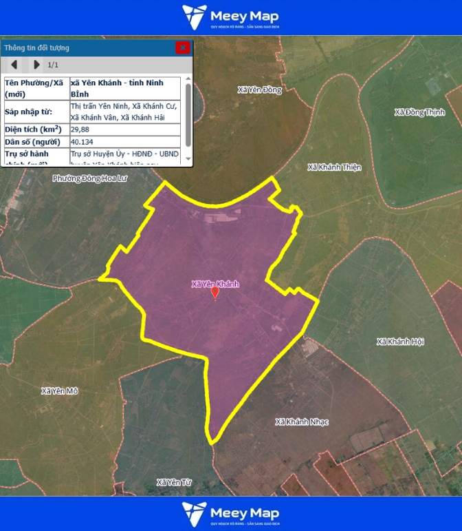
Task: Click the Meey Map logo in the footer
Action: click(231, 514)
